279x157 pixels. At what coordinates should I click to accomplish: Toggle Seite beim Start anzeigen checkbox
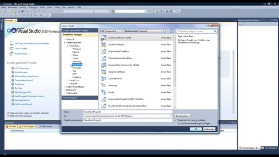[8, 116]
